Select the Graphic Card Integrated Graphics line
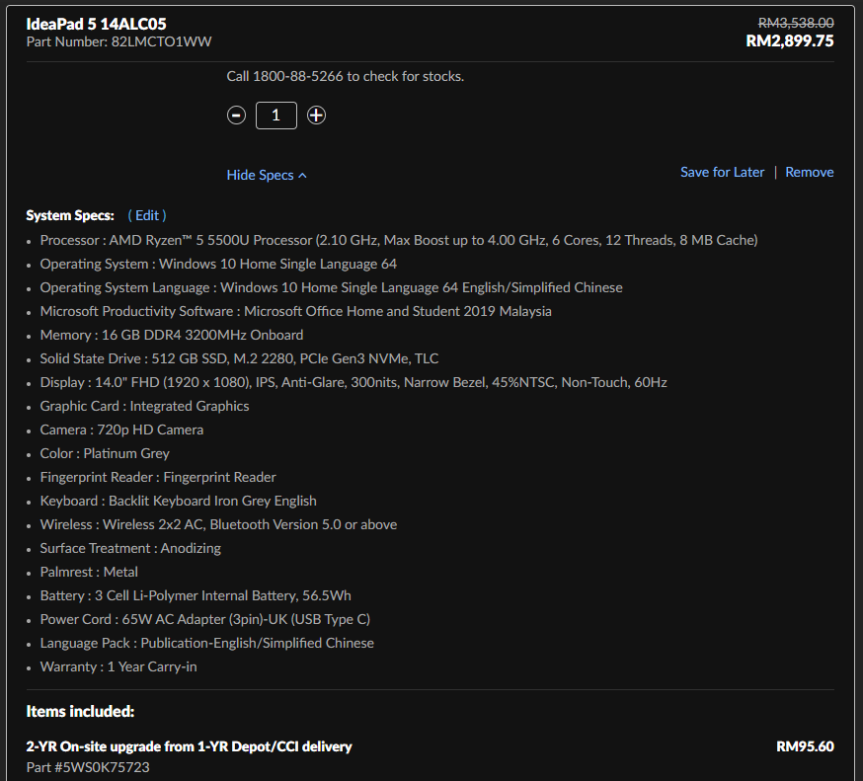This screenshot has height=781, width=863. [x=144, y=406]
